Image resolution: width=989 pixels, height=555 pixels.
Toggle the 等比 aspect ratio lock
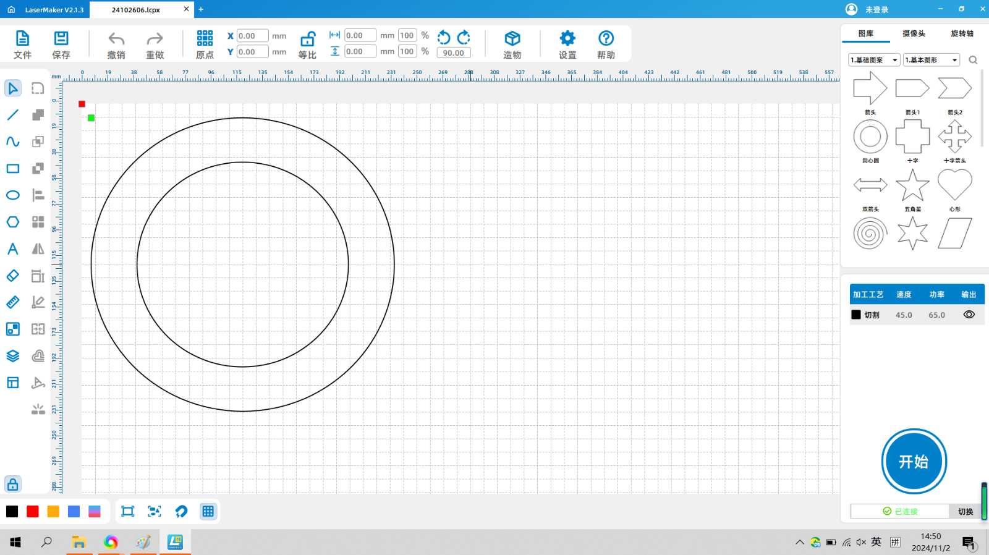point(307,40)
